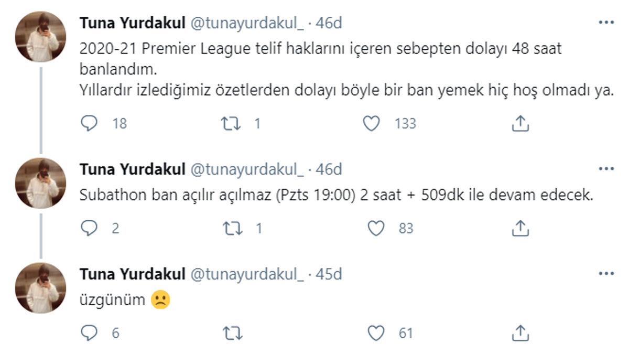Click the profile avatar on the first tweet
Screen dimensions: 629x354
click(41, 31)
